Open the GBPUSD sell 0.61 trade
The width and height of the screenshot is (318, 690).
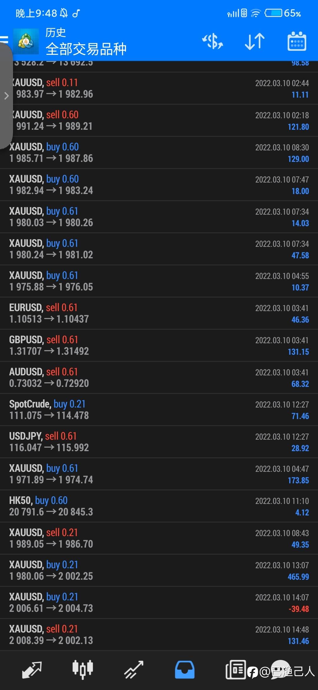point(159,345)
